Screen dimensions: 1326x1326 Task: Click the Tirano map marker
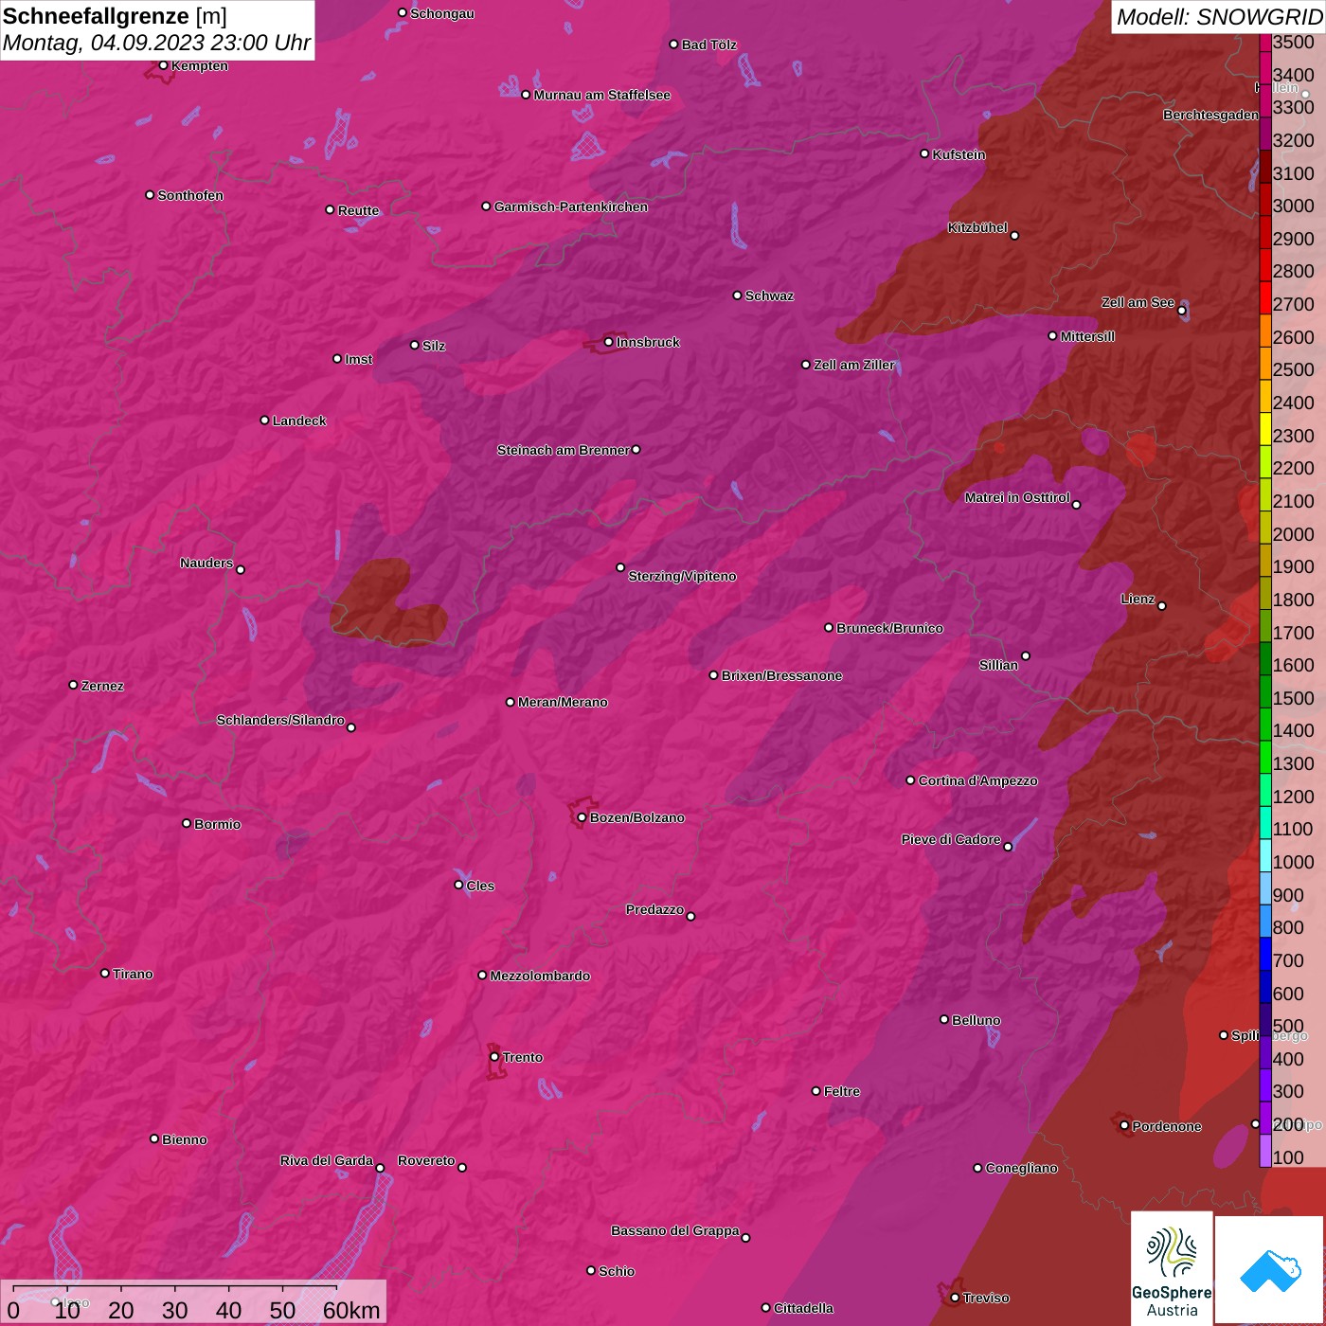(x=105, y=973)
